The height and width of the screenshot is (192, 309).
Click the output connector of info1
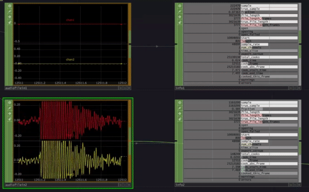click(x=300, y=44)
